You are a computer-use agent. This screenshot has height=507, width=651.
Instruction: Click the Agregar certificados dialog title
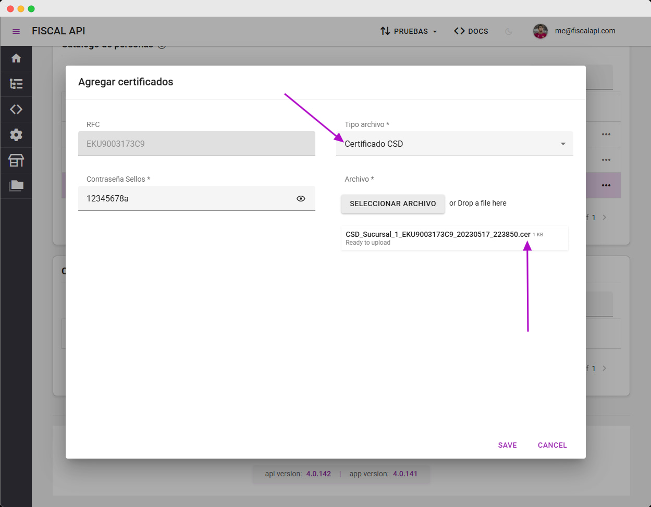point(126,82)
